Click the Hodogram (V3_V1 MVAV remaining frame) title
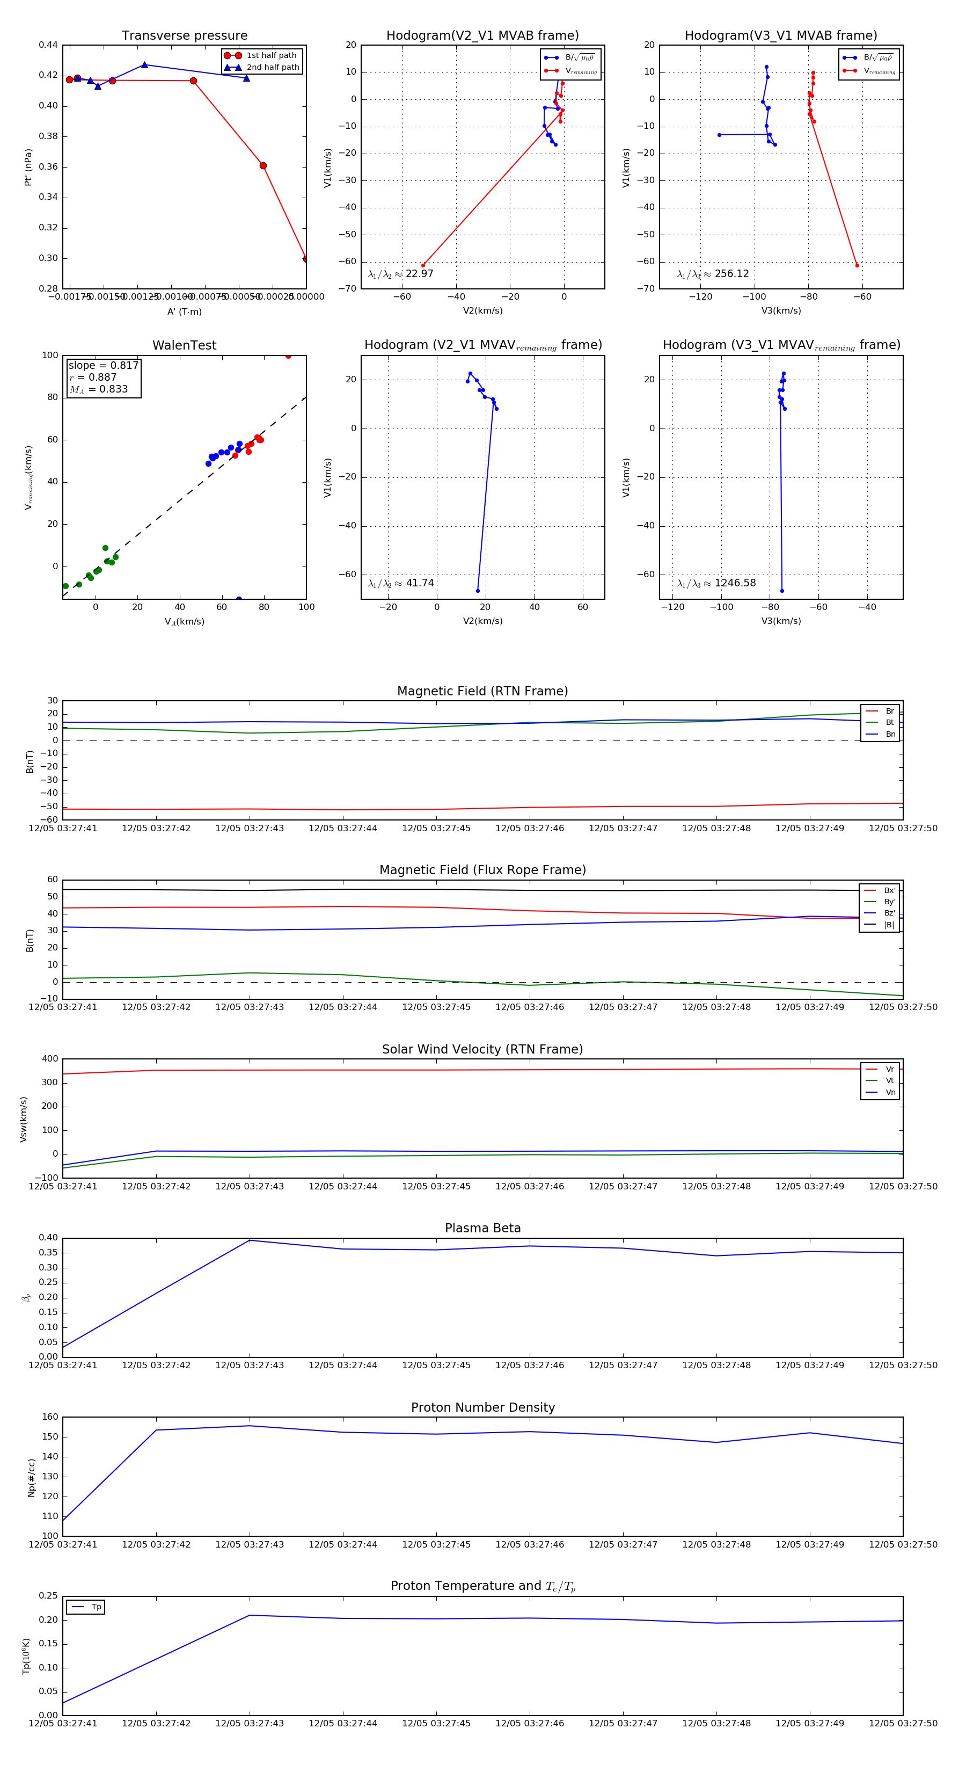Viewport: 966px width, 1772px height. point(781,345)
